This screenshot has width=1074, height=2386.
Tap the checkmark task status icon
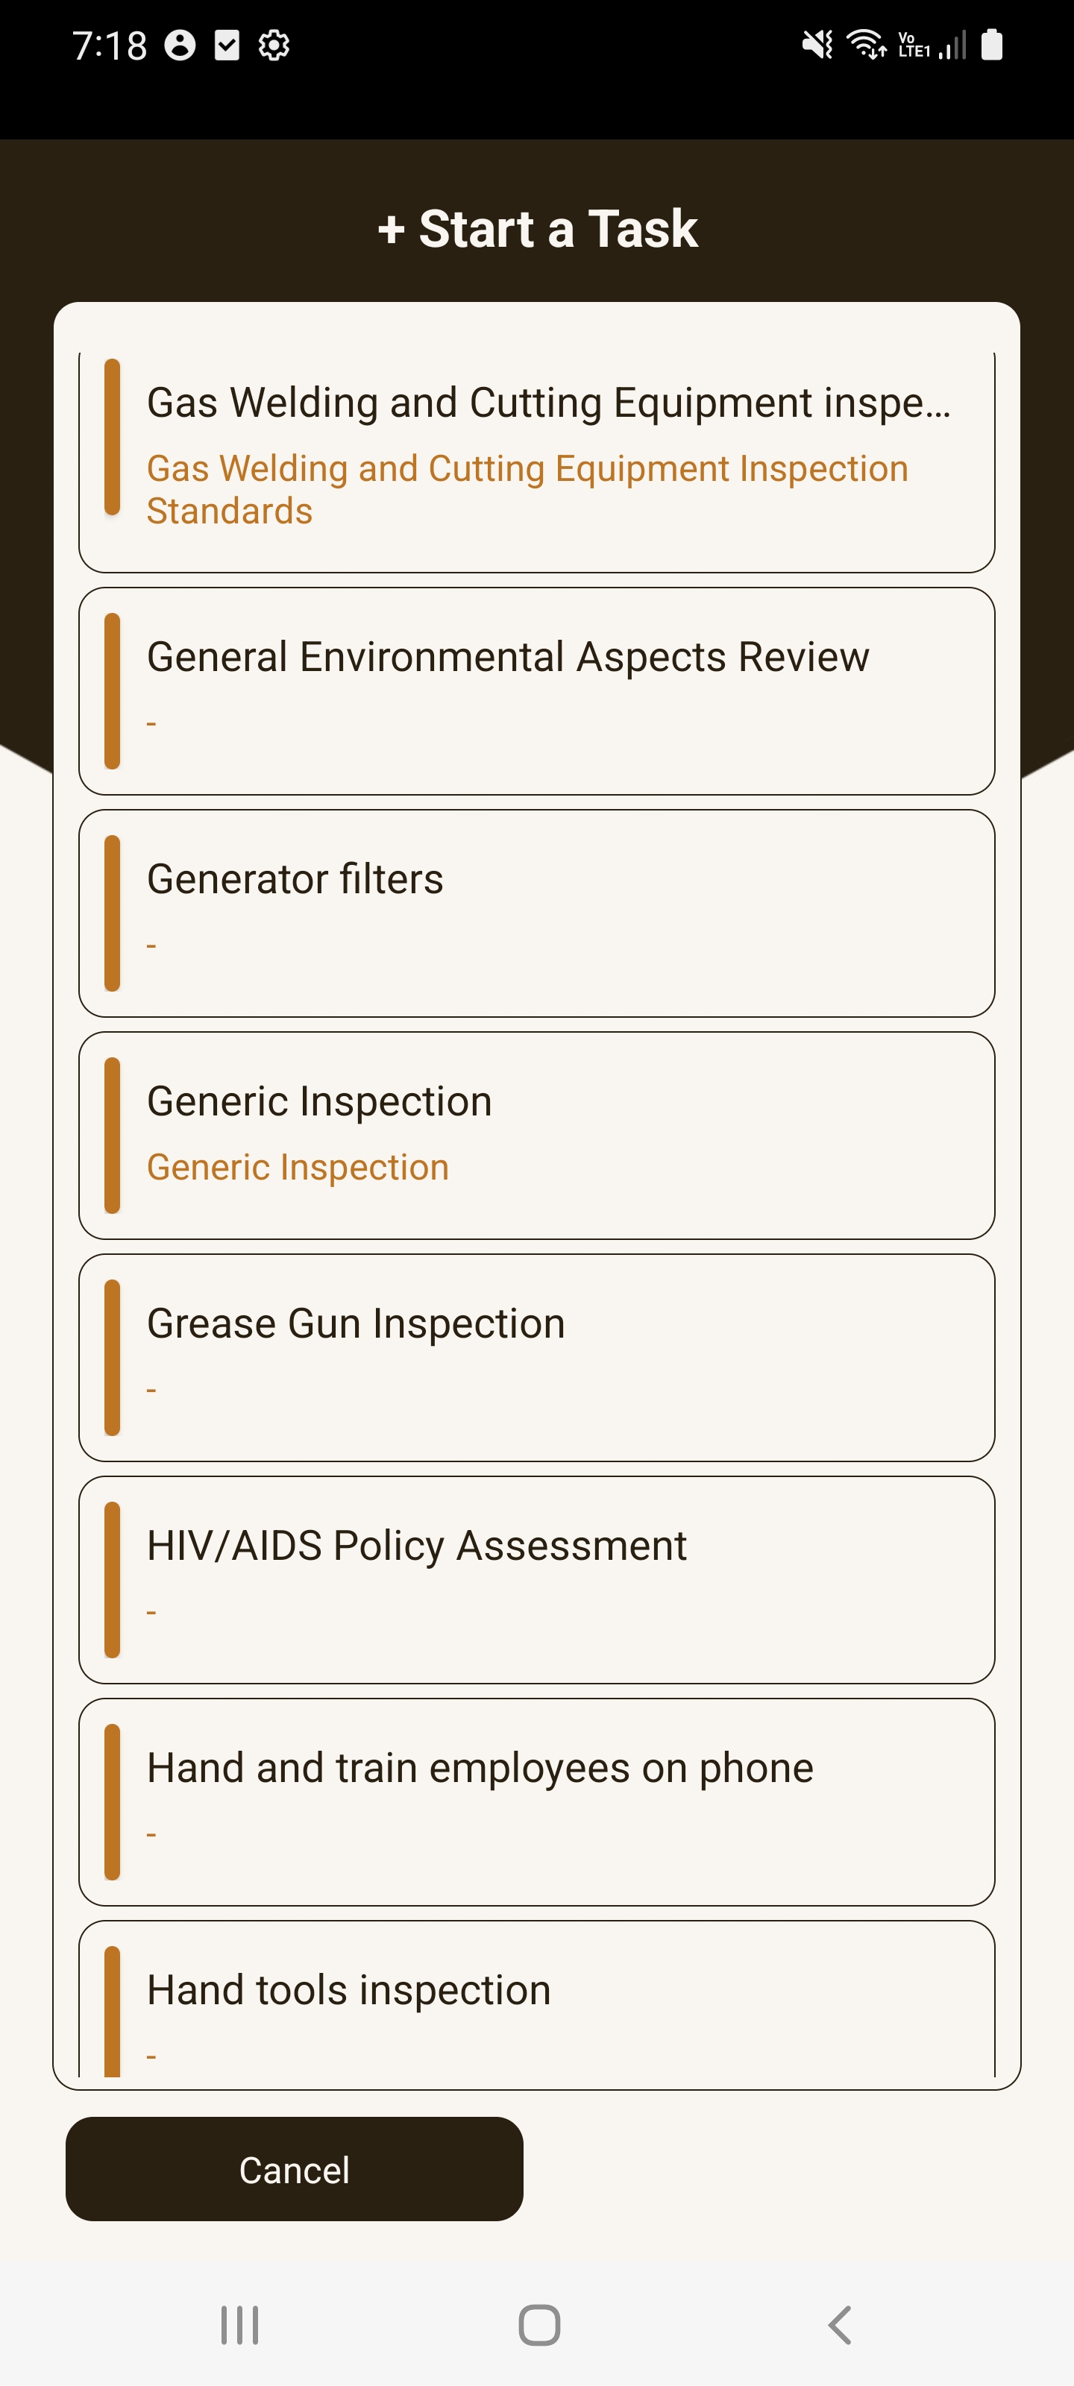[227, 45]
